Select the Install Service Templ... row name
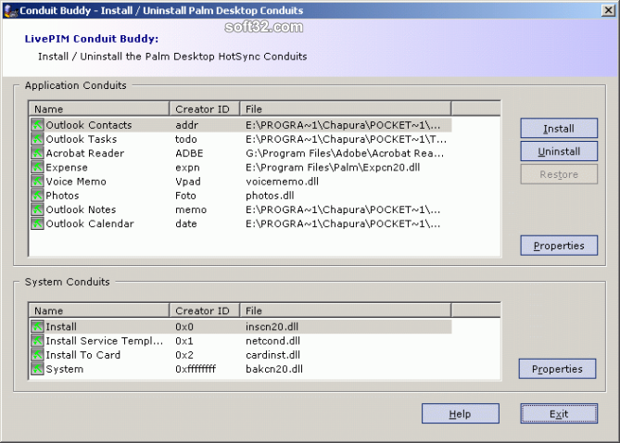This screenshot has width=620, height=443. (104, 341)
